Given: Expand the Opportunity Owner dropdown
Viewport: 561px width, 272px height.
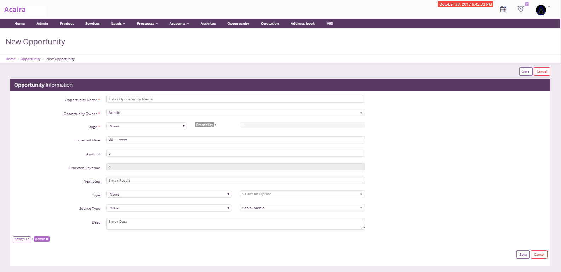Looking at the screenshot, I should tap(235, 113).
